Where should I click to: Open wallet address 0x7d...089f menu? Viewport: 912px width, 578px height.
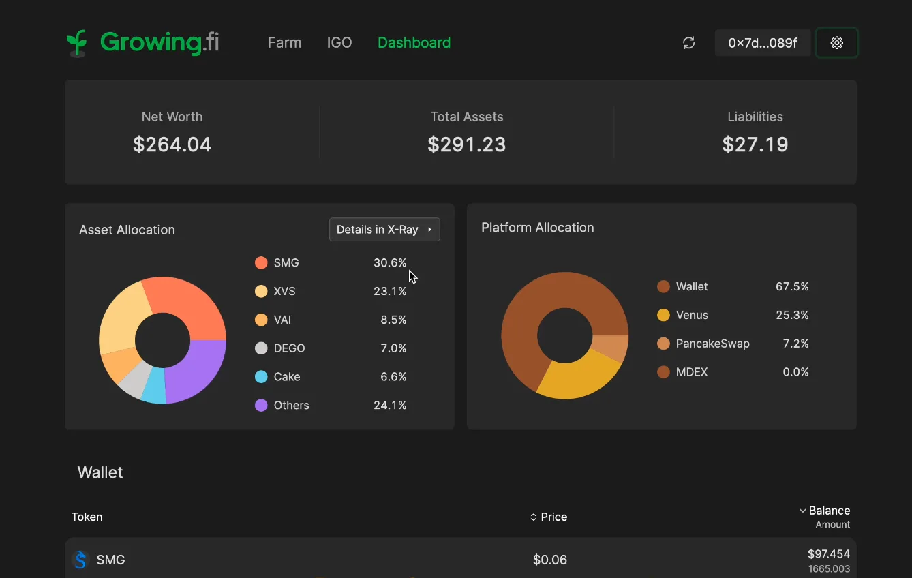[763, 43]
